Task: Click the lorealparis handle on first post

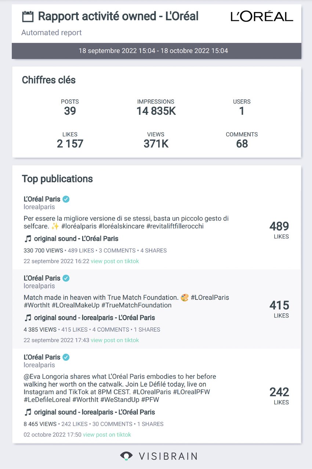Action: pos(39,207)
